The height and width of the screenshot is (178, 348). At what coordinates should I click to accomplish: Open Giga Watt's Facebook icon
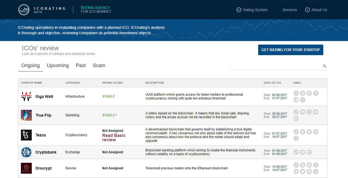pos(316,93)
